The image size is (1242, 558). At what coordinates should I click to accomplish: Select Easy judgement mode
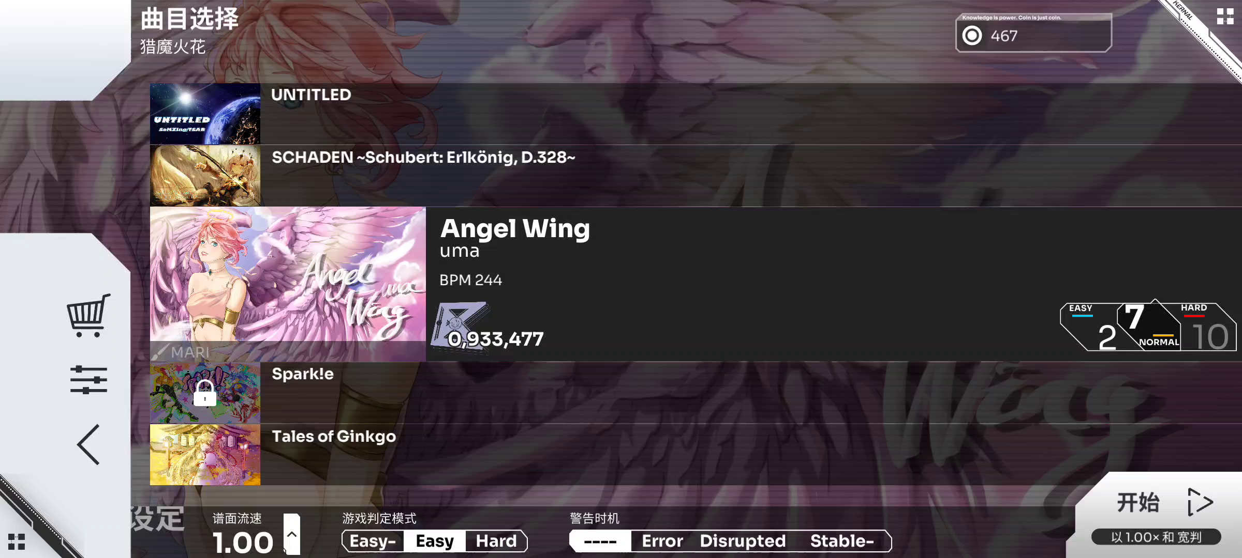point(435,541)
